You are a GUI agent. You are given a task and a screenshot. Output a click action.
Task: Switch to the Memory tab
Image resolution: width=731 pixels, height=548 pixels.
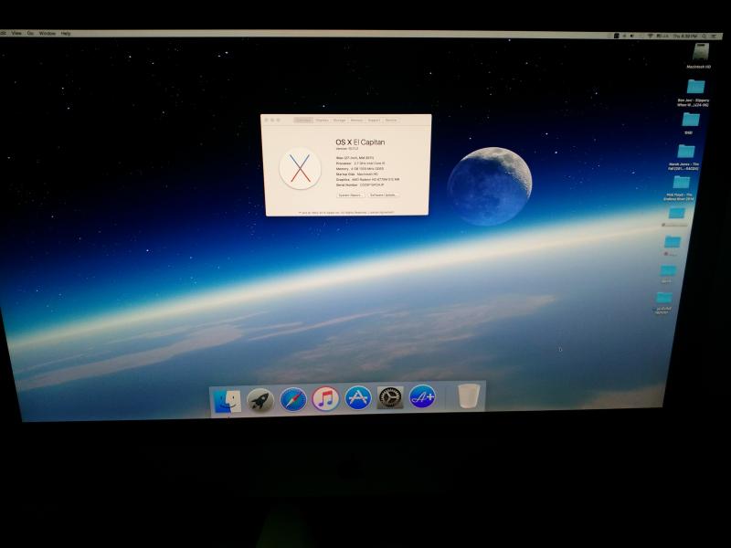[x=356, y=121]
